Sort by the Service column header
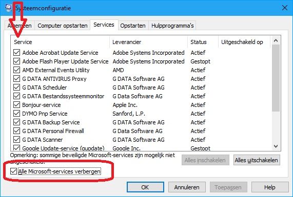This screenshot has width=293, height=197. pos(61,42)
